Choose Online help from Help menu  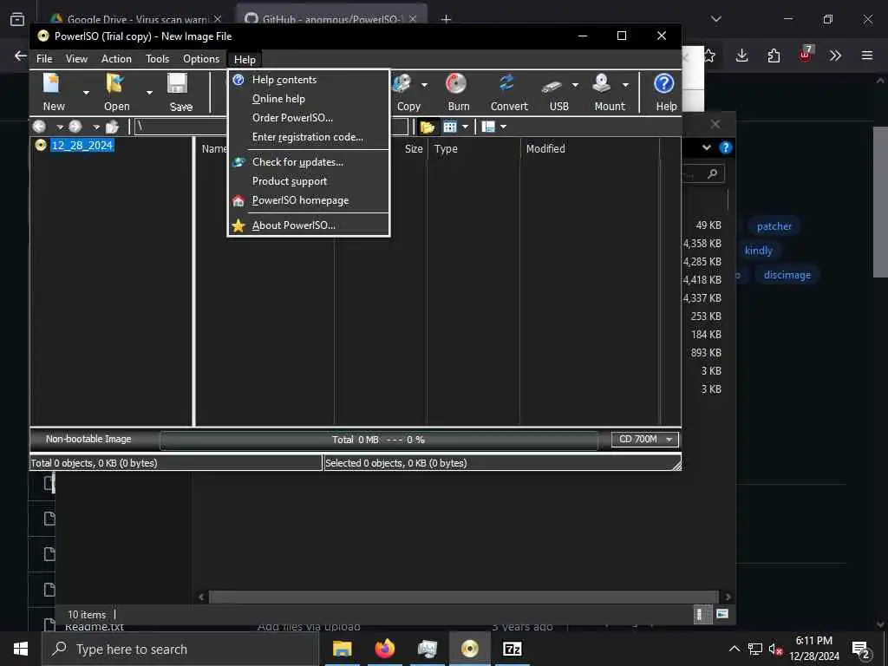pyautogui.click(x=309, y=99)
